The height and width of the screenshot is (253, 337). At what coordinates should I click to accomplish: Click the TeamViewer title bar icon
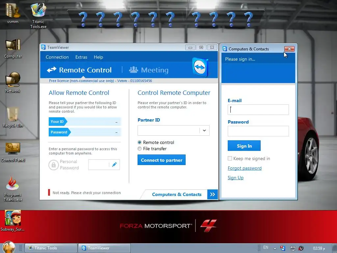(x=43, y=47)
